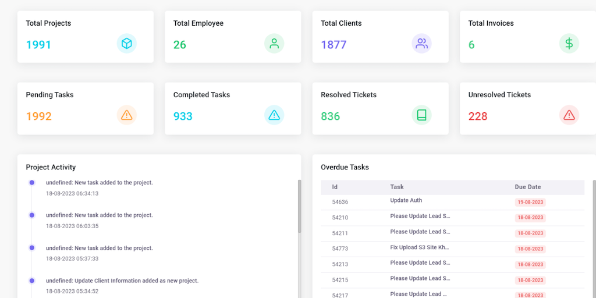Viewport: 596px width, 298px height.
Task: Click the book icon in Resolved Tickets
Action: click(x=421, y=115)
